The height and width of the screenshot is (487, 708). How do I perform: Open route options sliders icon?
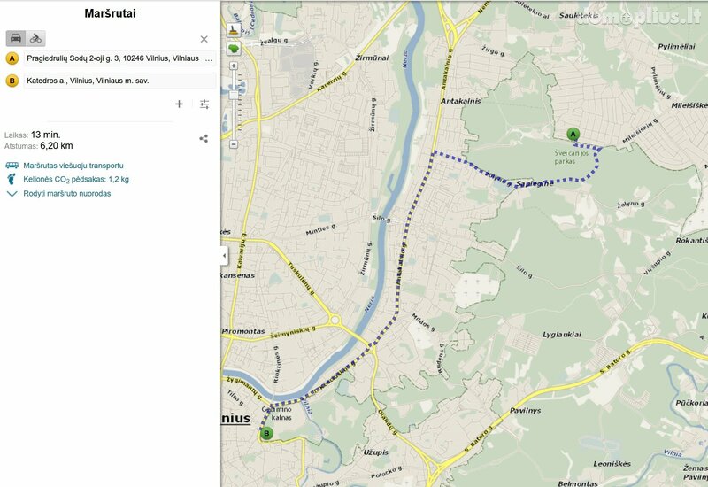(x=204, y=104)
